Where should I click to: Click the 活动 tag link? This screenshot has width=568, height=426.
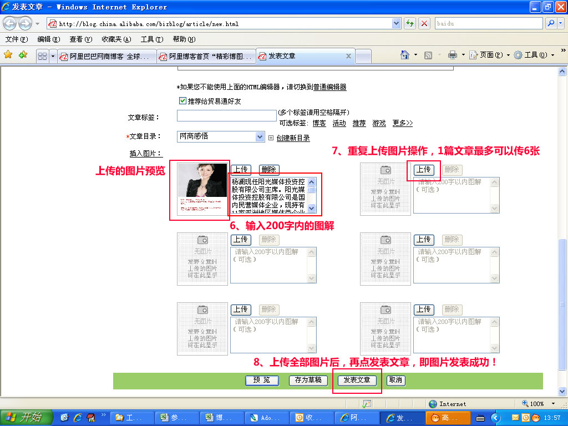click(339, 123)
